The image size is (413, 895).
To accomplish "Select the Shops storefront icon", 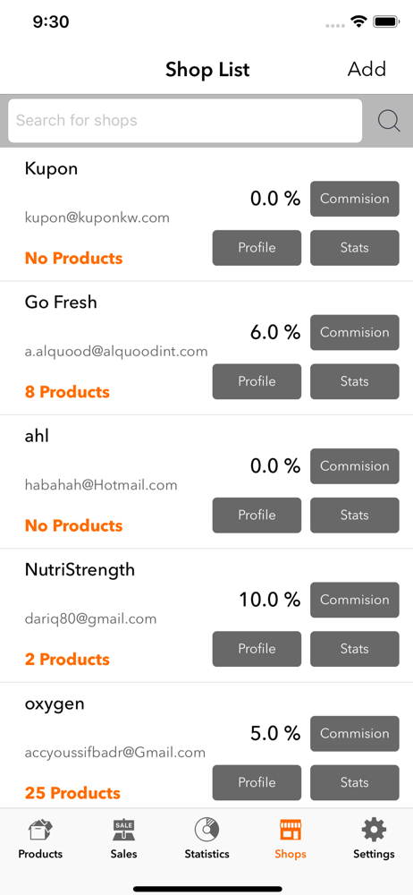I will click(x=291, y=831).
